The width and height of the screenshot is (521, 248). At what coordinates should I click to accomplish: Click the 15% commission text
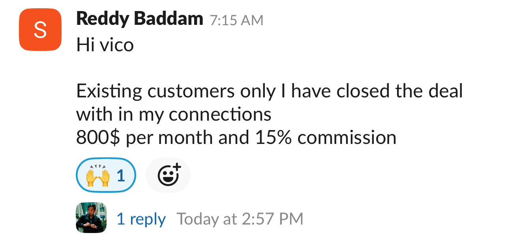tap(326, 138)
